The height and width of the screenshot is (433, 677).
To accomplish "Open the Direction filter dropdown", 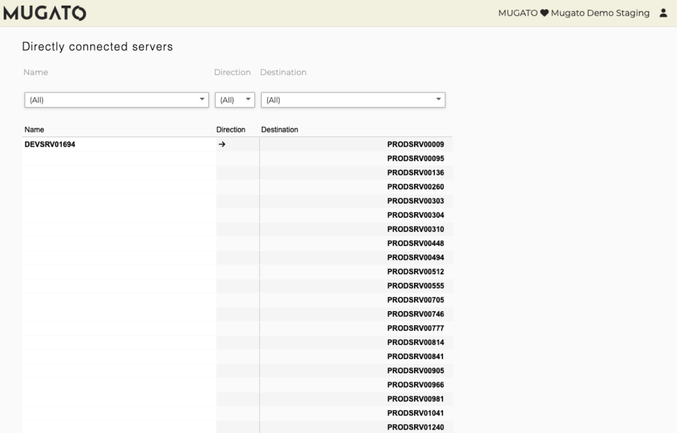I will tap(235, 100).
